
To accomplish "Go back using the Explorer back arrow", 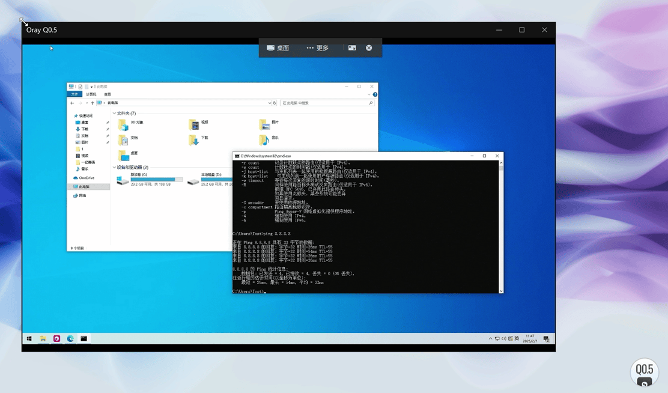I will tap(72, 103).
